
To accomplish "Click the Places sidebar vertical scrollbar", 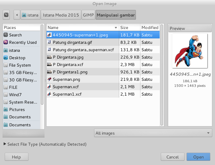I will [42, 65].
